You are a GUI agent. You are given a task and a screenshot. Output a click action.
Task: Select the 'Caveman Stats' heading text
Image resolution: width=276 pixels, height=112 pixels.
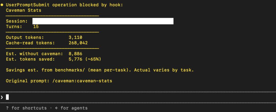coord(24,10)
